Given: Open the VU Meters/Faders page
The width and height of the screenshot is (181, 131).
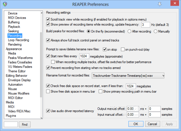Looking at the screenshot, I should pos(20,67).
